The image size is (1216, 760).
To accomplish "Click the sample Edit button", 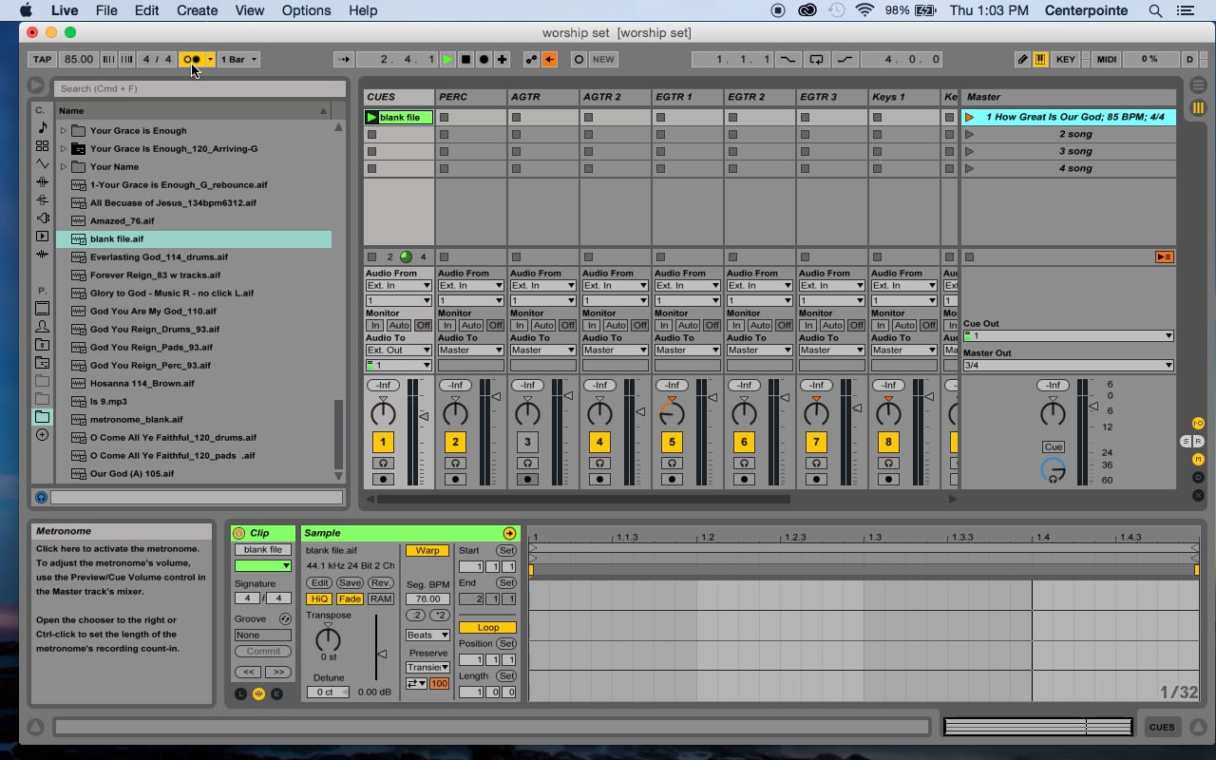I will (318, 583).
